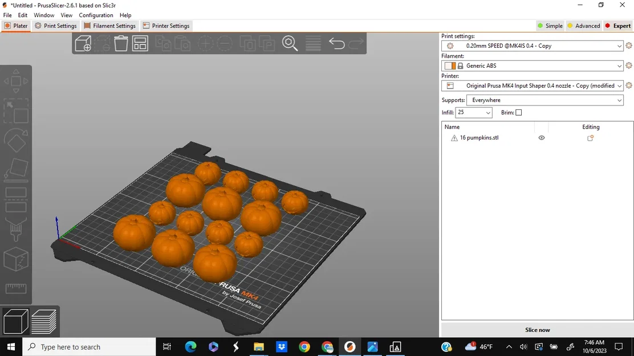Select Advanced mode
The height and width of the screenshot is (356, 634).
tap(583, 26)
